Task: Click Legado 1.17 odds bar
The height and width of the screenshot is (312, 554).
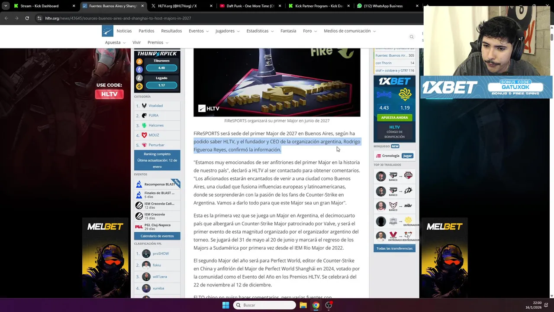Action: [x=161, y=85]
